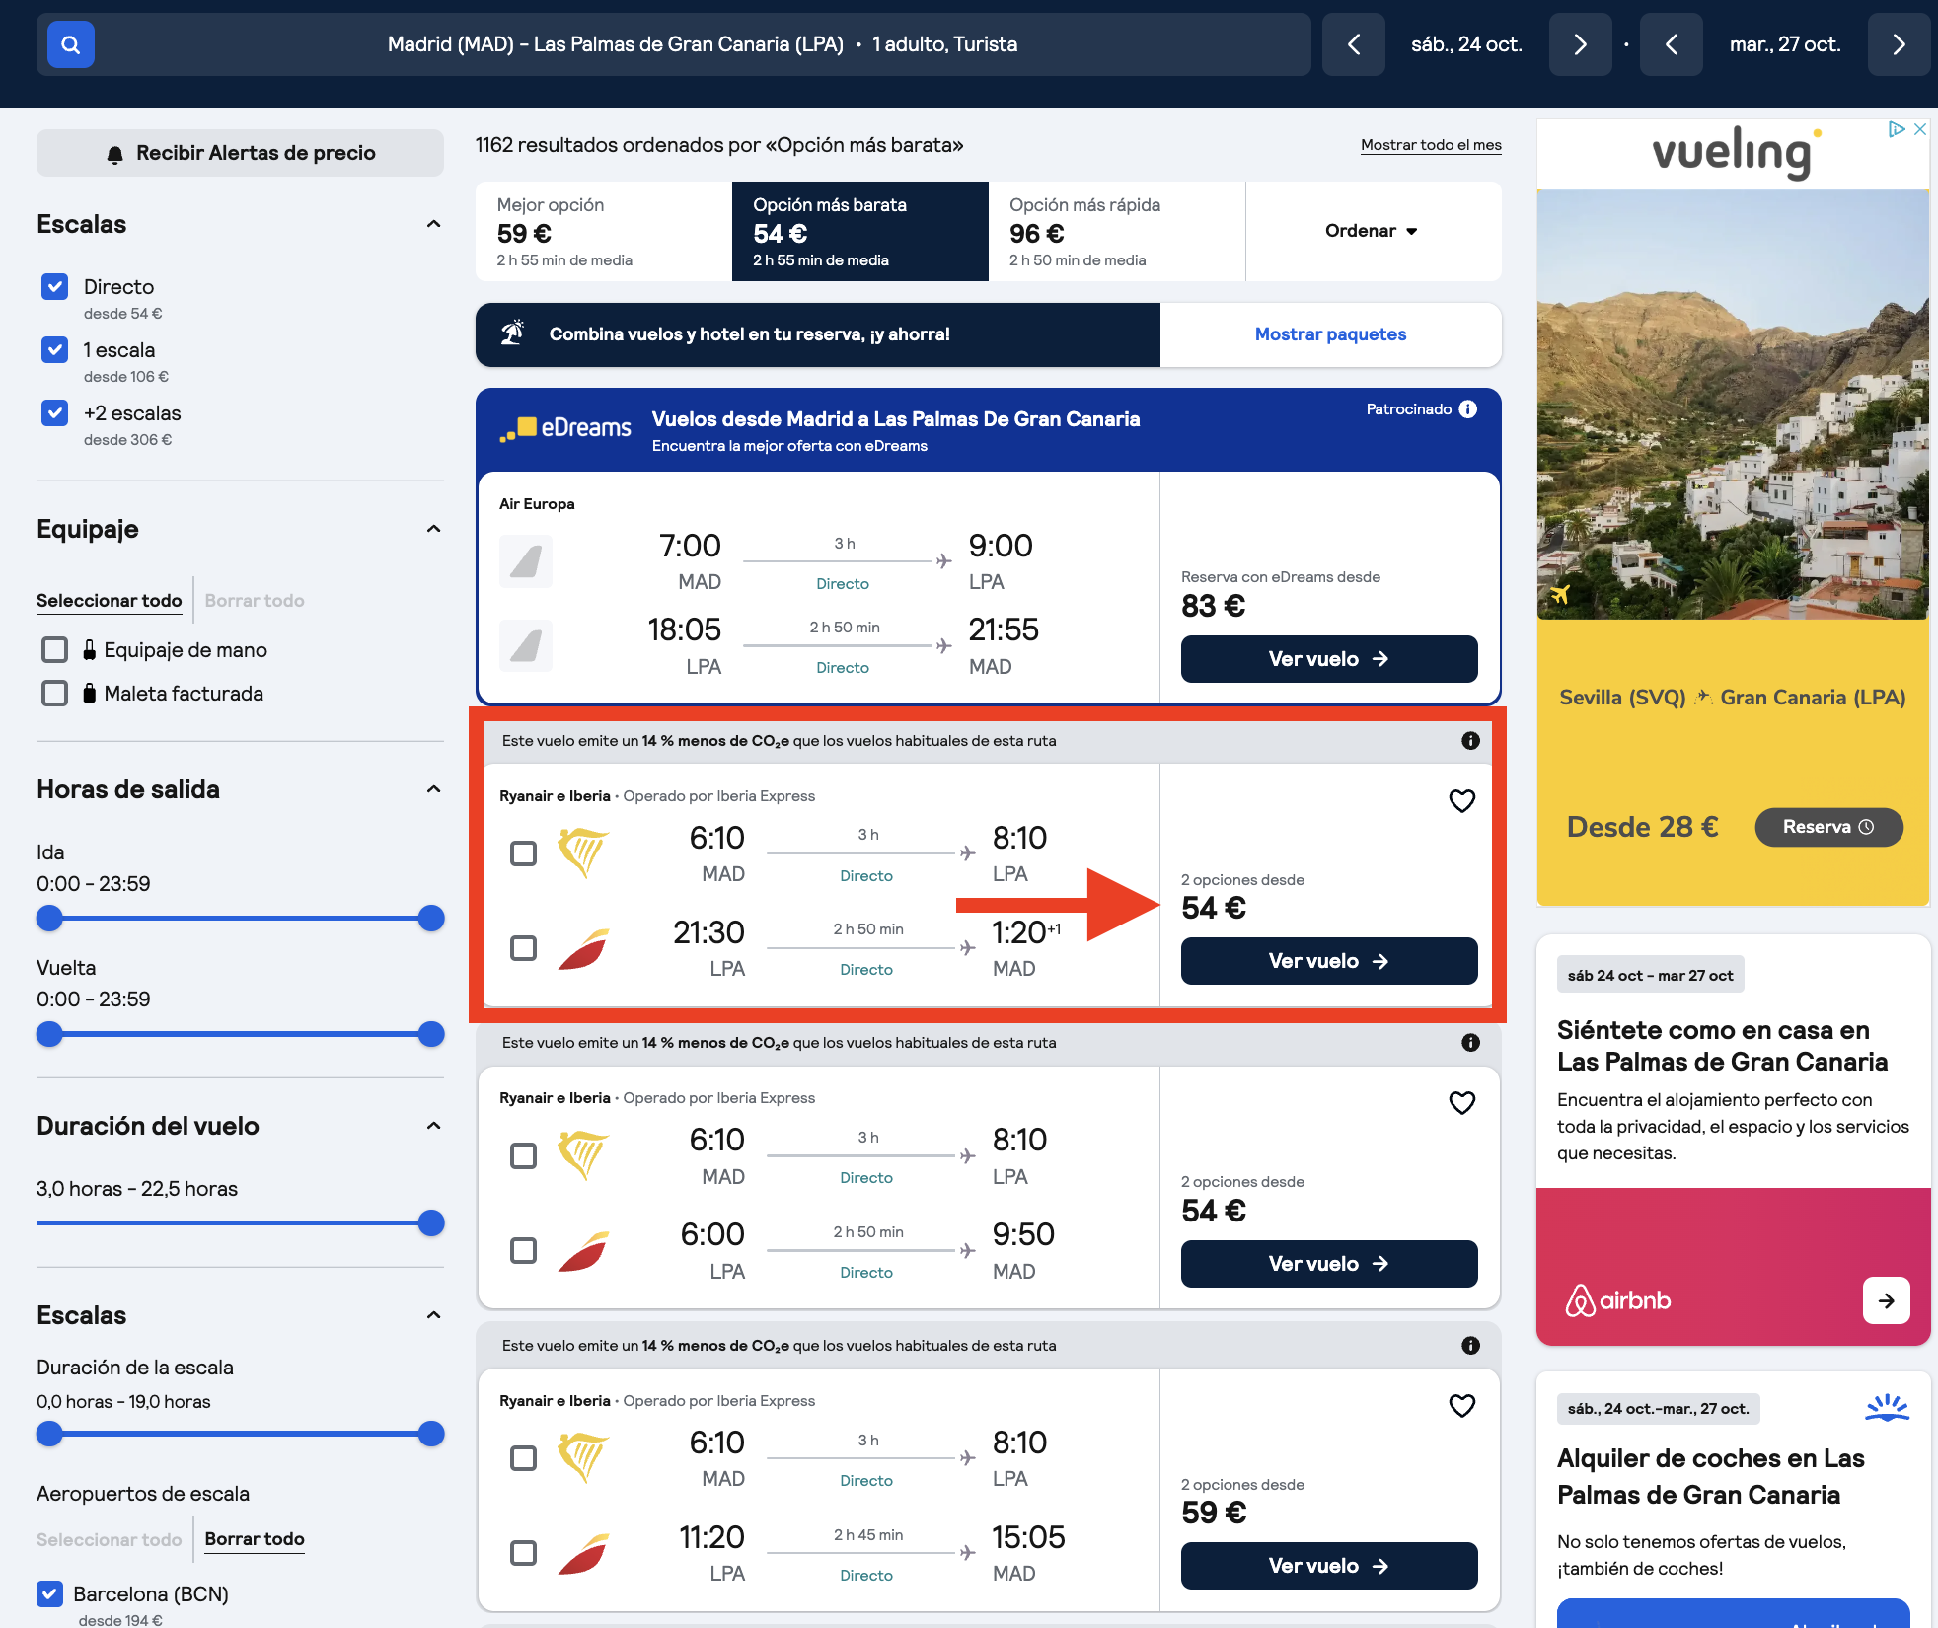Click the Iberia logo next to 21:30 LPA
Image resolution: width=1938 pixels, height=1628 pixels.
(x=583, y=948)
